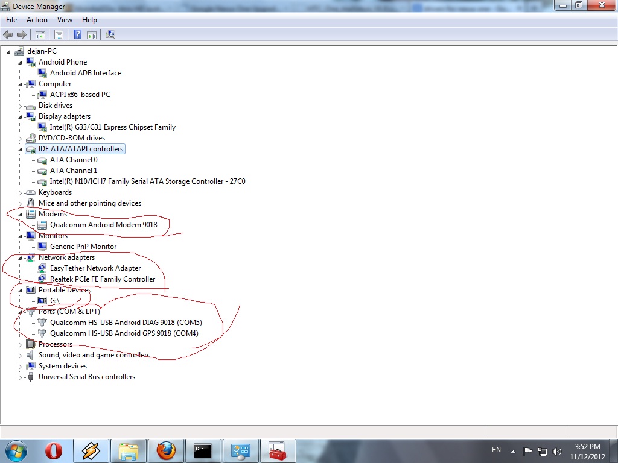Click the Show/Hide Action Pane toolbar icon
This screenshot has width=618, height=463.
point(92,35)
